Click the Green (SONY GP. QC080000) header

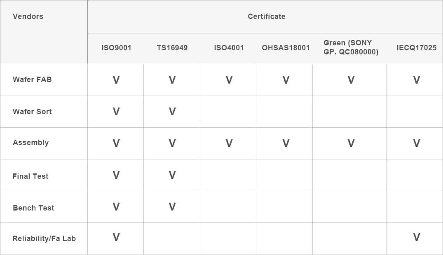(351, 47)
